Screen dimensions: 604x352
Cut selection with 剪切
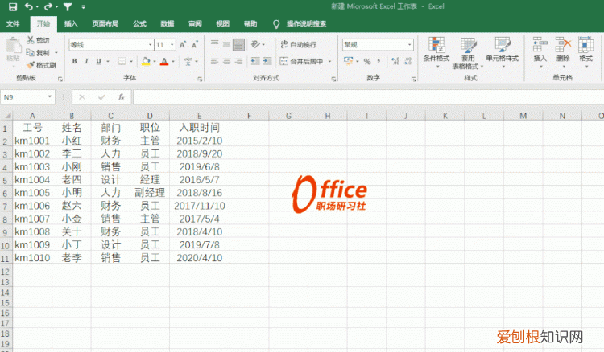point(38,40)
